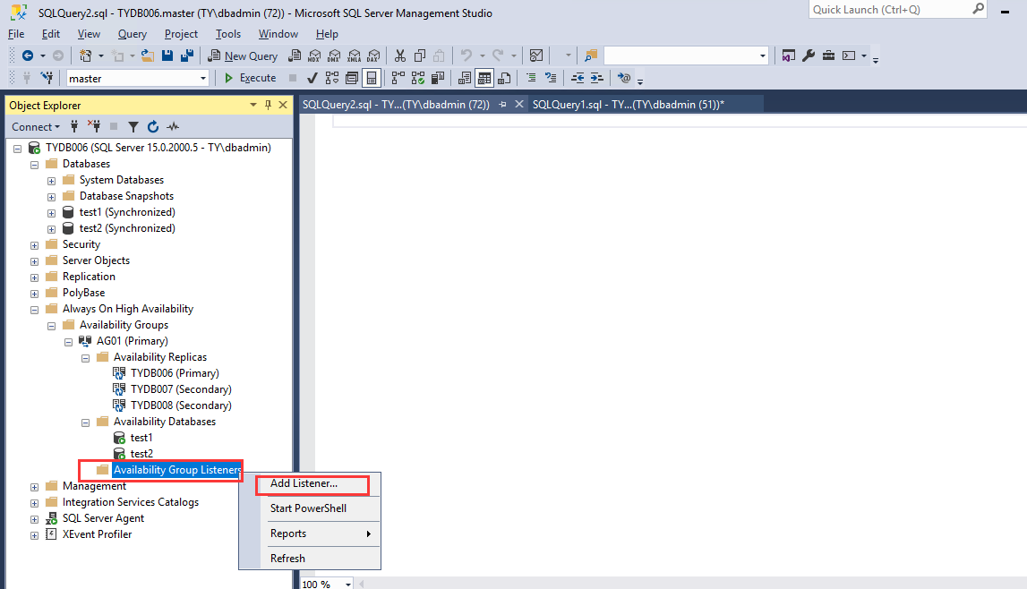The image size is (1027, 589).
Task: Expand the Security folder node
Action: click(34, 245)
